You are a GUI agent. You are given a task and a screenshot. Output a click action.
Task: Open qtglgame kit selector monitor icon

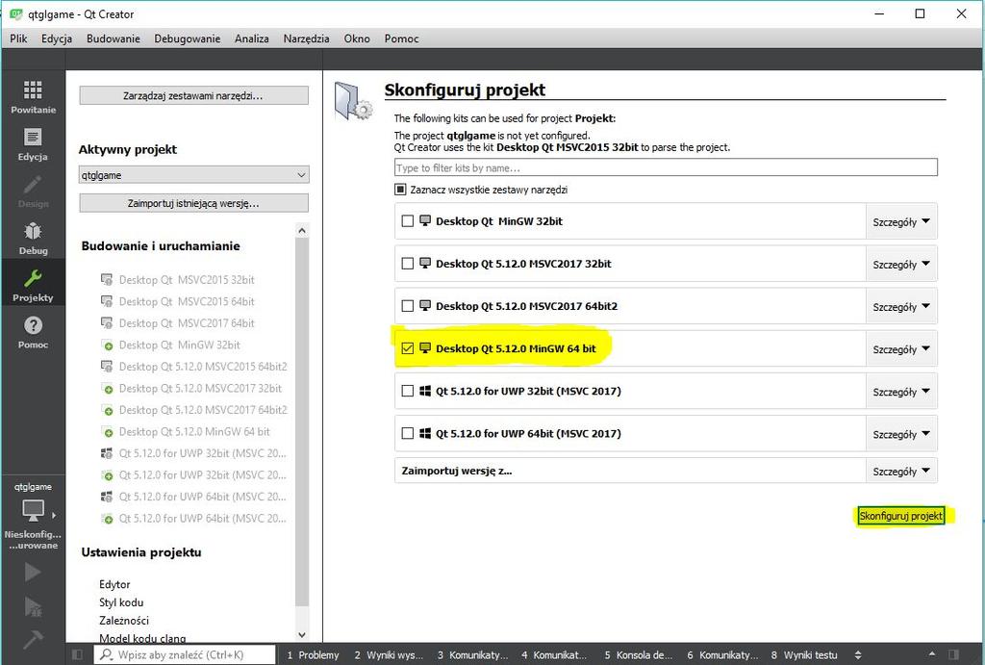click(33, 510)
